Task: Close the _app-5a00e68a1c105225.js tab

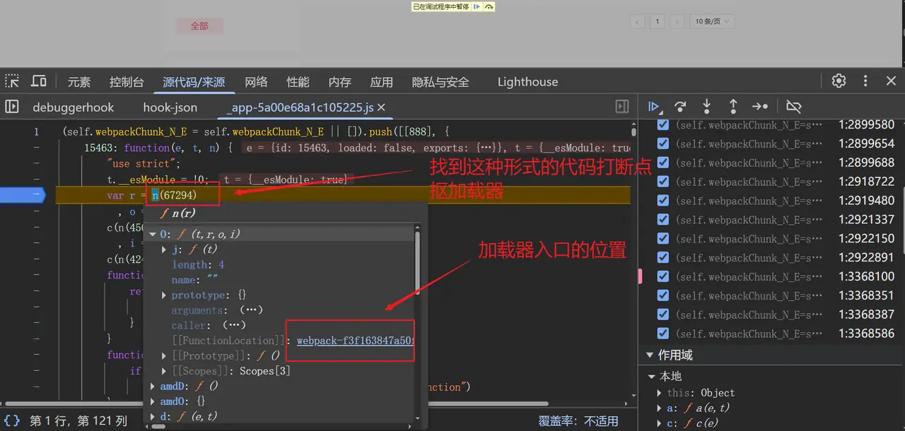Action: click(382, 107)
